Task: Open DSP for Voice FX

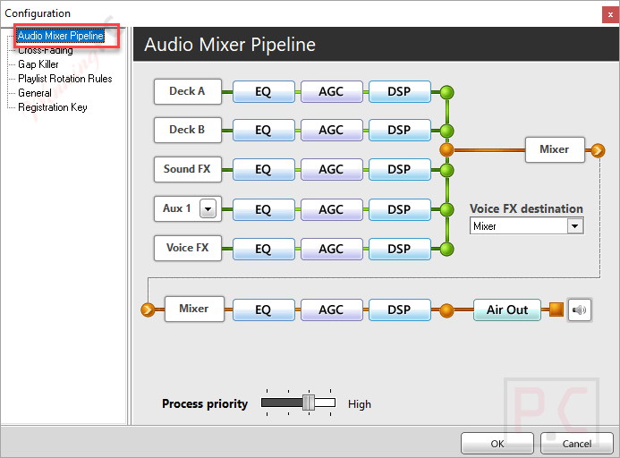Action: click(399, 250)
